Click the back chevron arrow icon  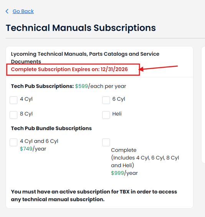7,11
